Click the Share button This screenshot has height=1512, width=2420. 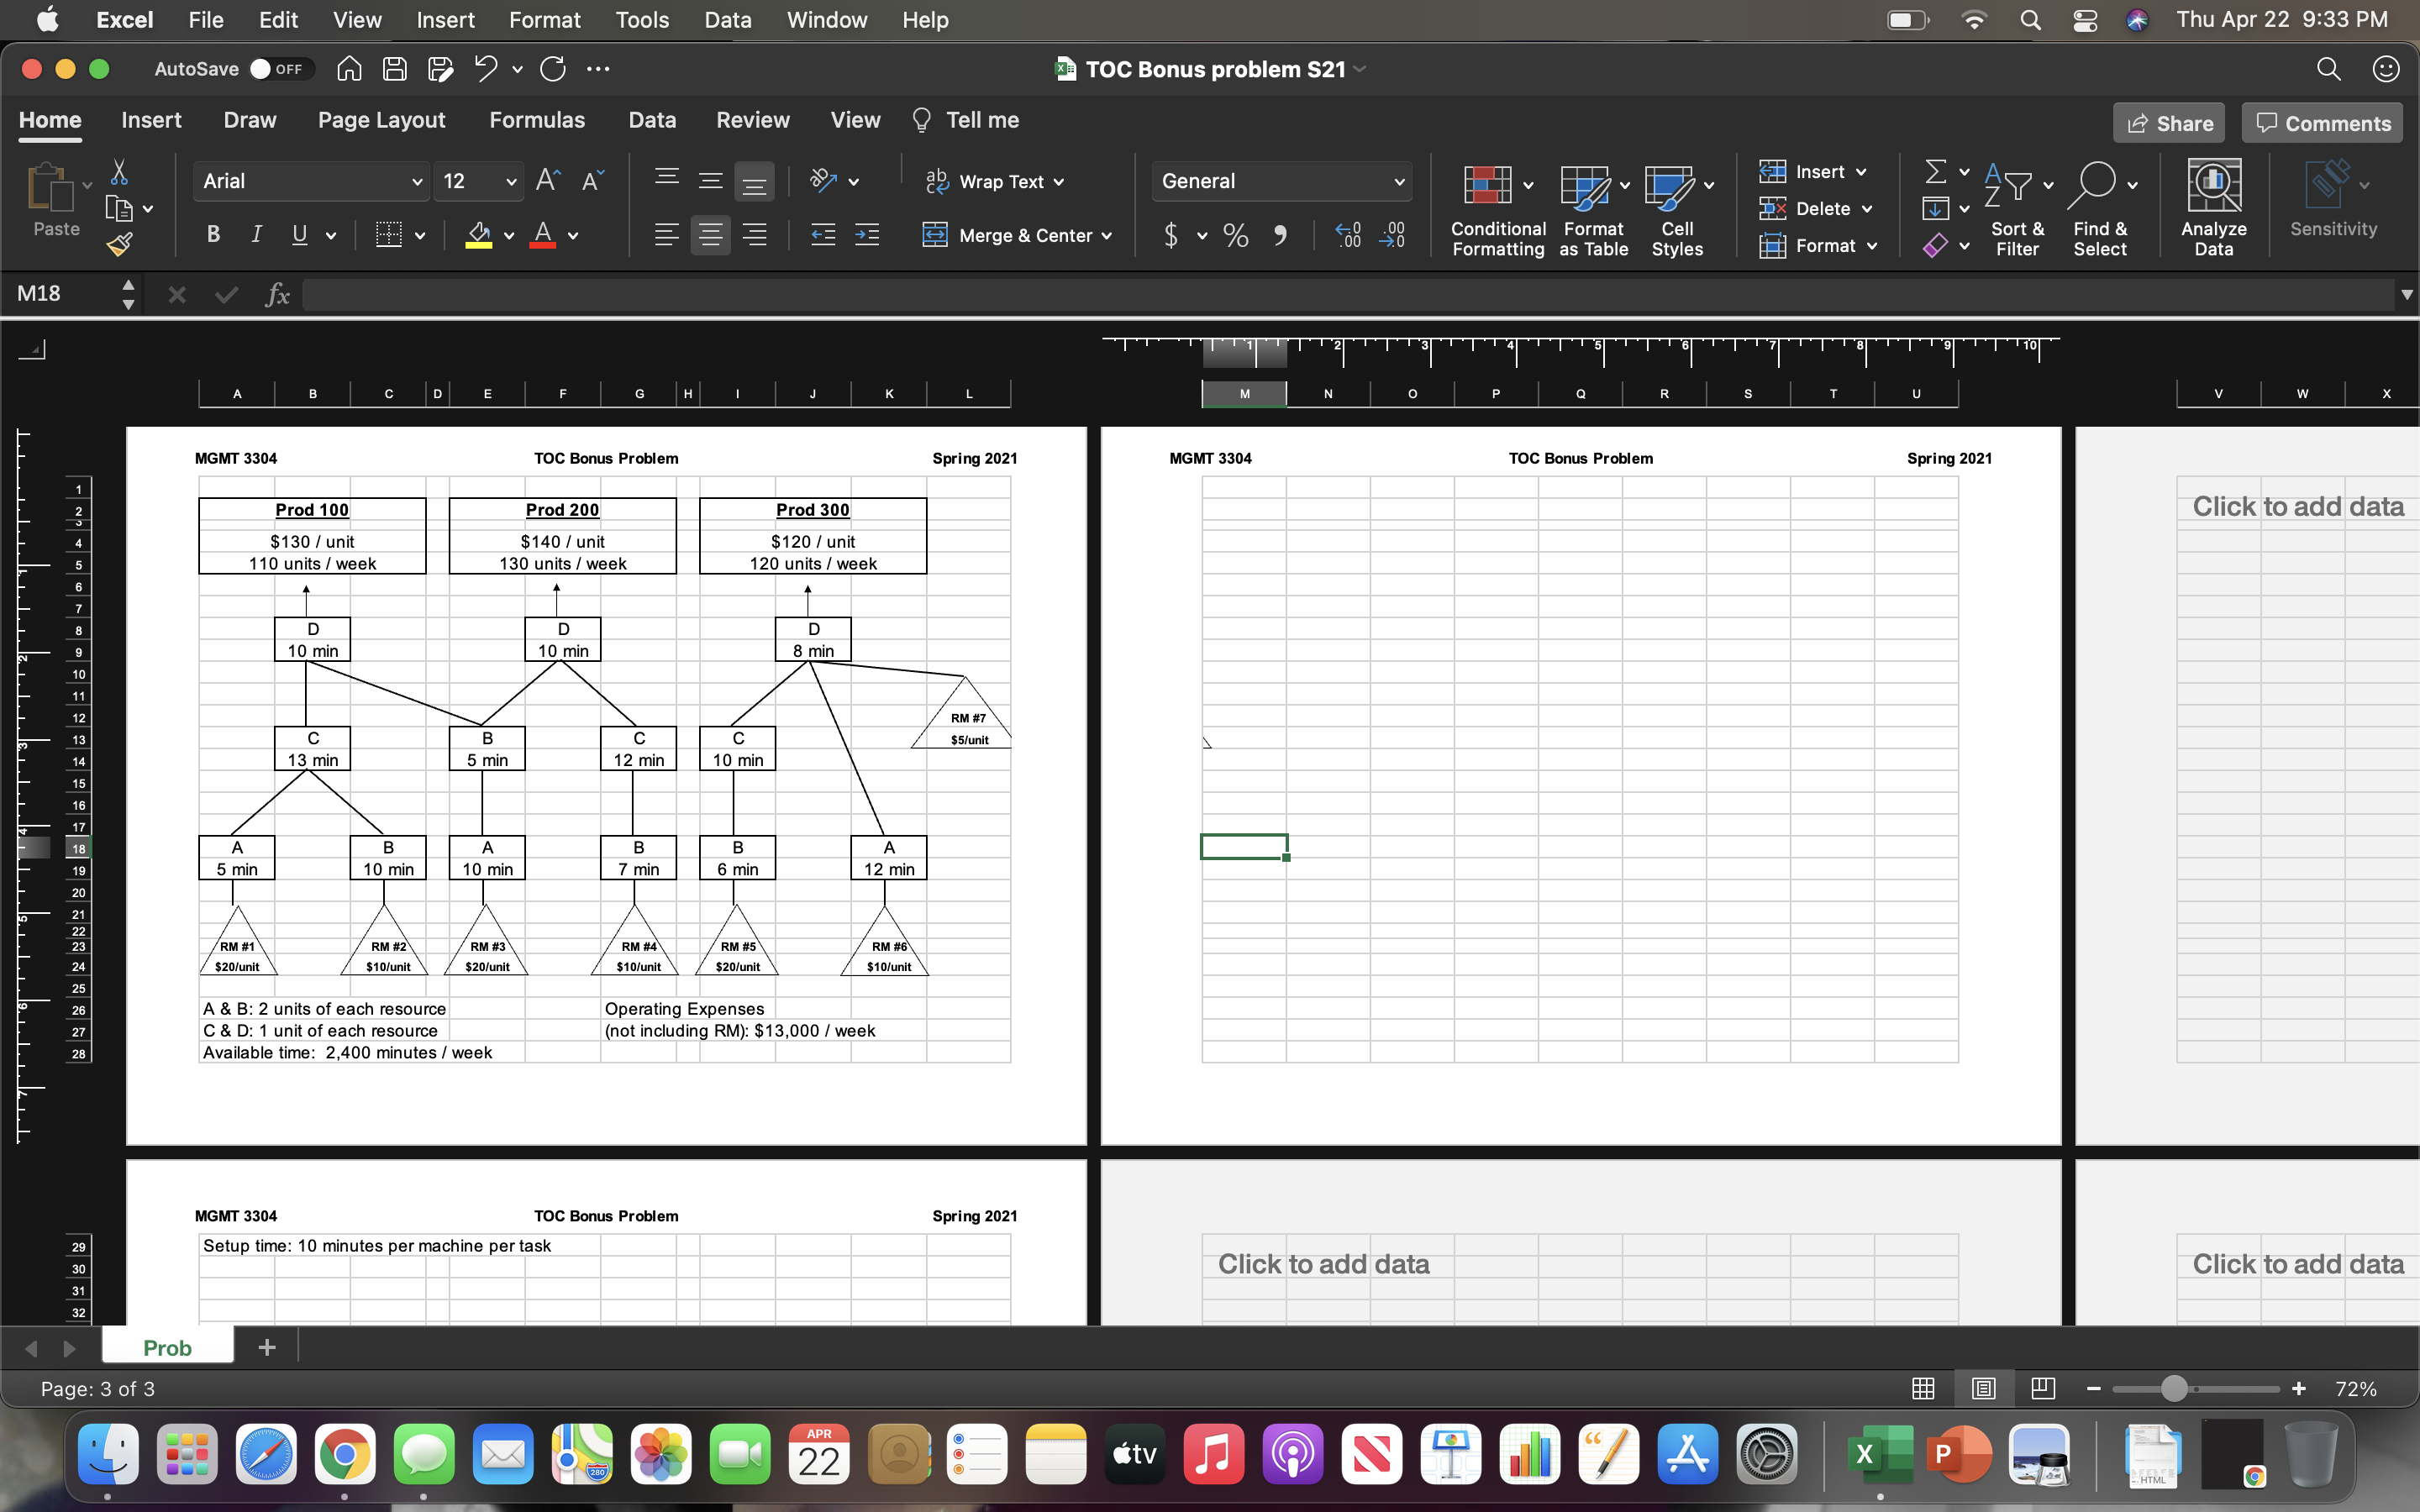tap(2169, 123)
